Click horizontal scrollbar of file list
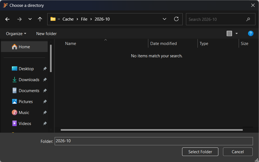The height and width of the screenshot is (162, 259). [x=152, y=130]
